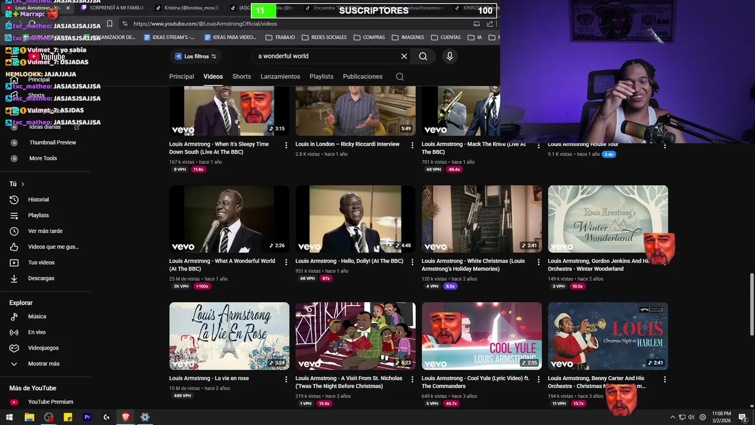Open the 'Winter Wonderland' thumbnail
Screen dimensions: 755x425
[x=608, y=219]
